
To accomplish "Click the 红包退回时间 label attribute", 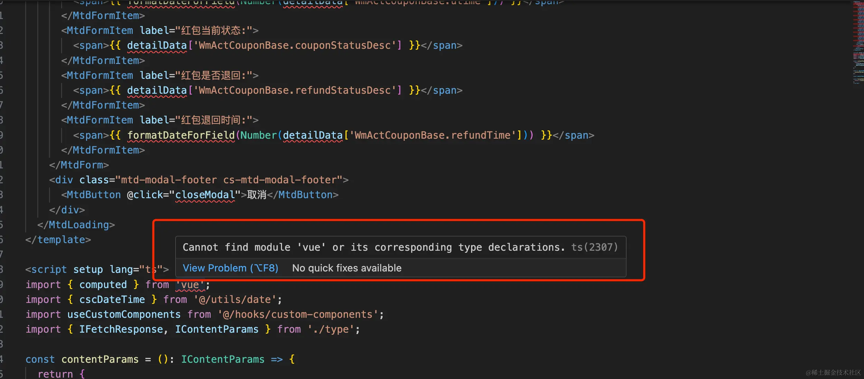I will 211,120.
